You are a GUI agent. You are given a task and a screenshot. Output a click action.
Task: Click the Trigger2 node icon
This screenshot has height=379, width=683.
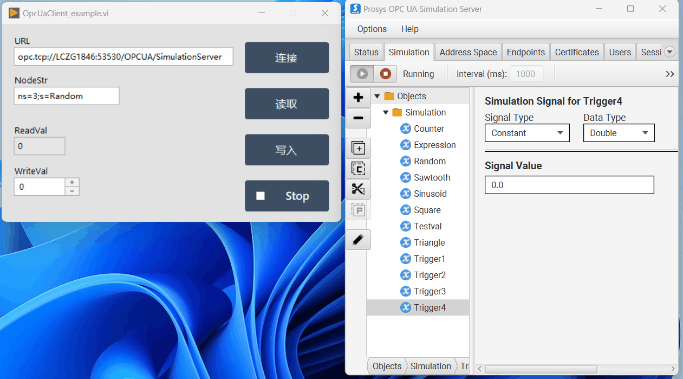pos(405,275)
